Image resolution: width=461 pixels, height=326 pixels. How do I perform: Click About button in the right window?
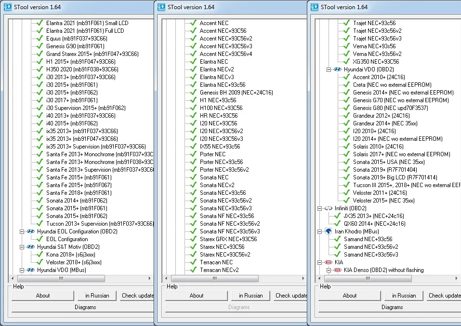click(350, 296)
